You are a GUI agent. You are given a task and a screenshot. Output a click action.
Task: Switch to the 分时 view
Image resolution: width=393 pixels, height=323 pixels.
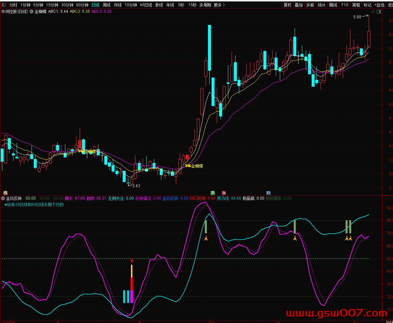point(13,5)
